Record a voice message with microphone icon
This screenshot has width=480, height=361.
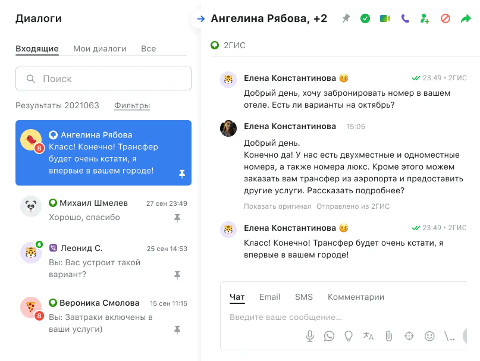click(310, 336)
